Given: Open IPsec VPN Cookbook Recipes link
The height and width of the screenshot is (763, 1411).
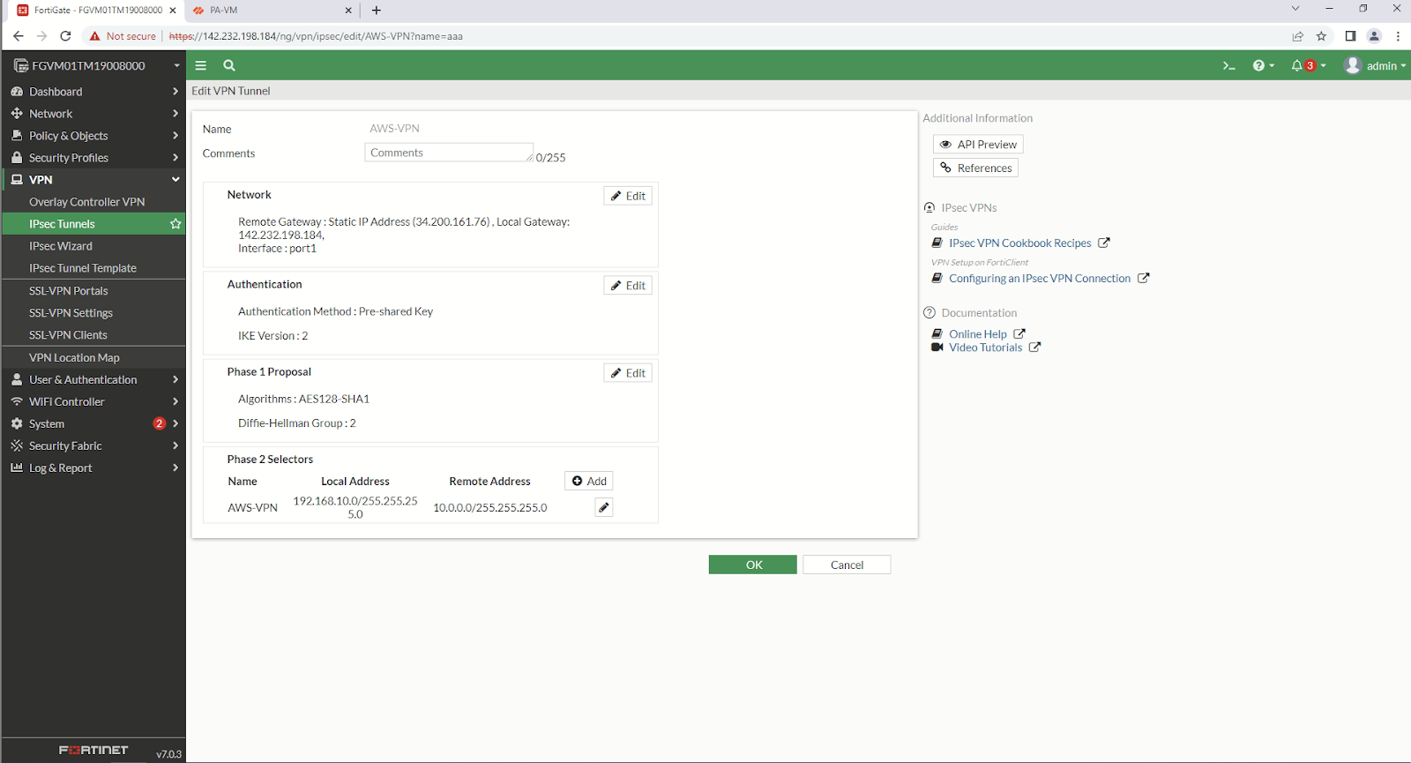Looking at the screenshot, I should click(1020, 243).
